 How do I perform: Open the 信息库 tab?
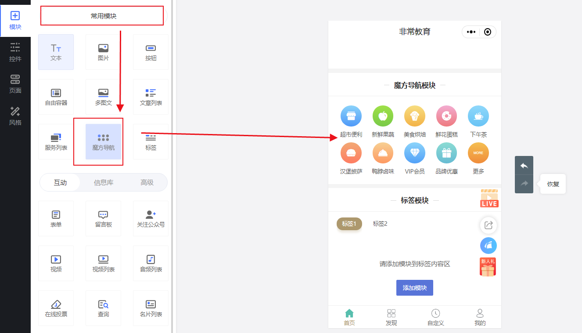tap(104, 182)
